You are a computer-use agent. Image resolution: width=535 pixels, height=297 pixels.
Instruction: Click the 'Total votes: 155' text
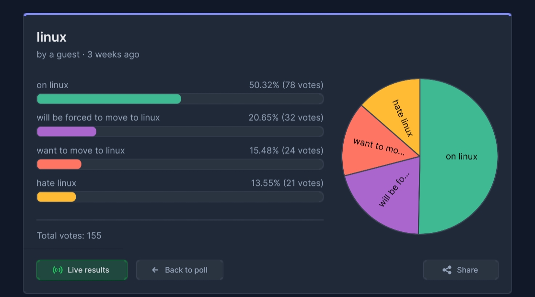69,236
